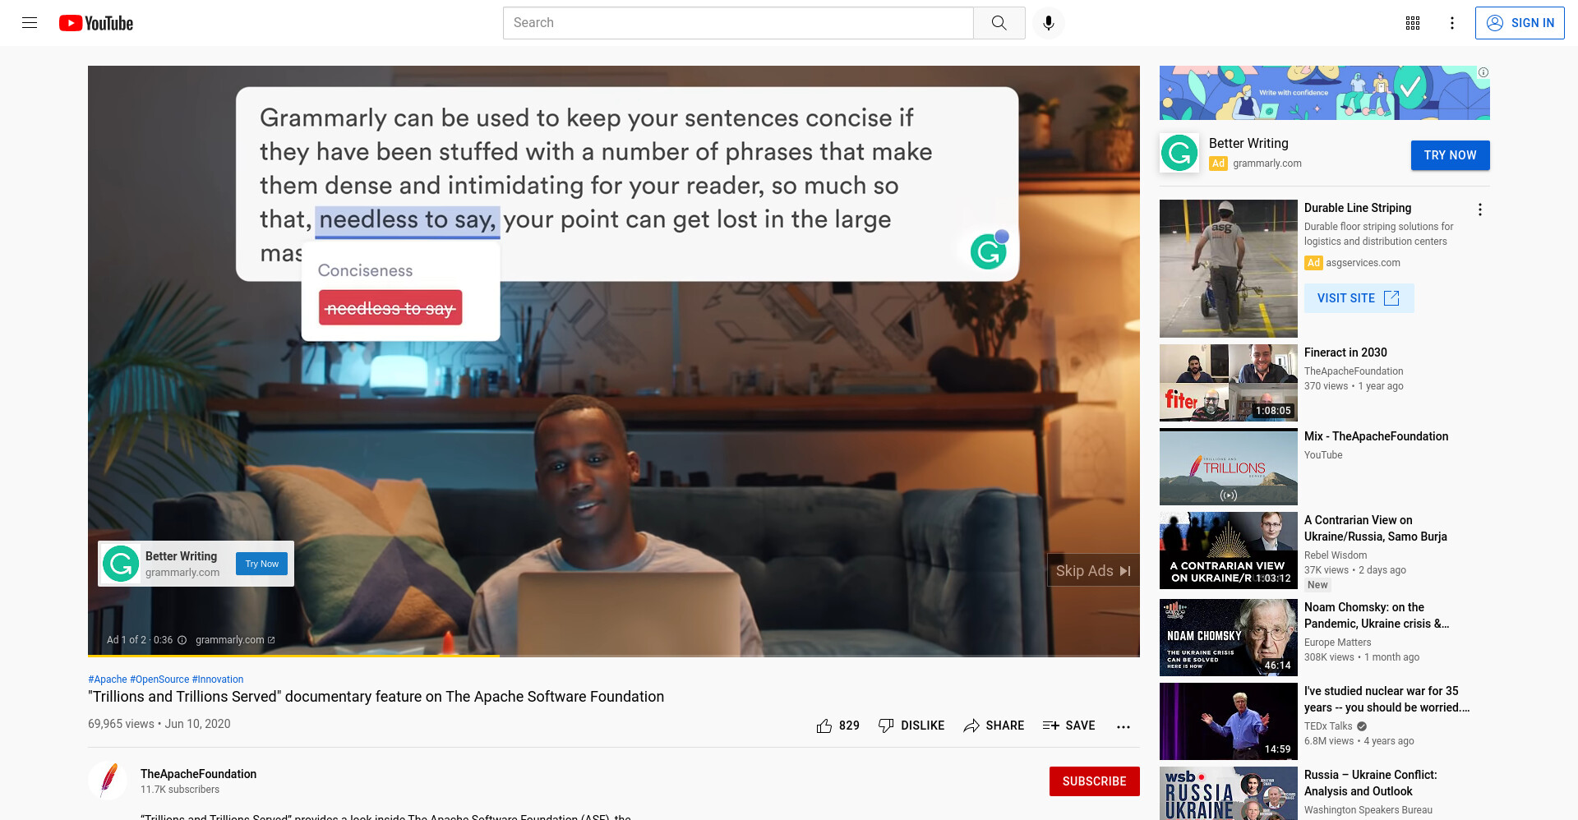The height and width of the screenshot is (820, 1578).
Task: Open the hamburger guide menu
Action: [x=30, y=23]
